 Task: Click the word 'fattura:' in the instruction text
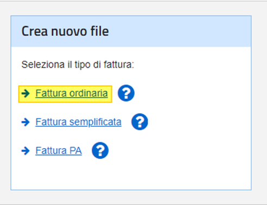(119, 65)
